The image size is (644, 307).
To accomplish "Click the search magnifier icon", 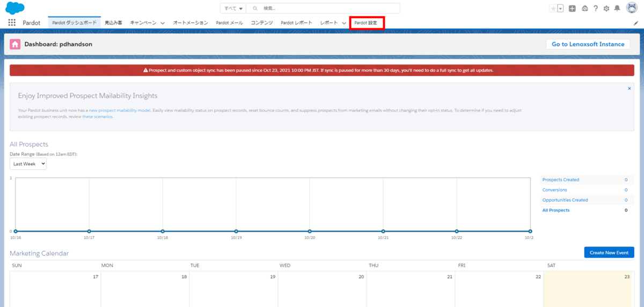I will pyautogui.click(x=255, y=9).
